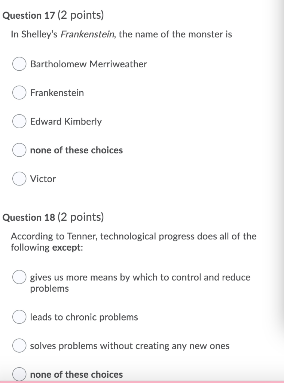Click the Question 17 heading
Viewport: 284px width, 383px height.
(x=28, y=15)
